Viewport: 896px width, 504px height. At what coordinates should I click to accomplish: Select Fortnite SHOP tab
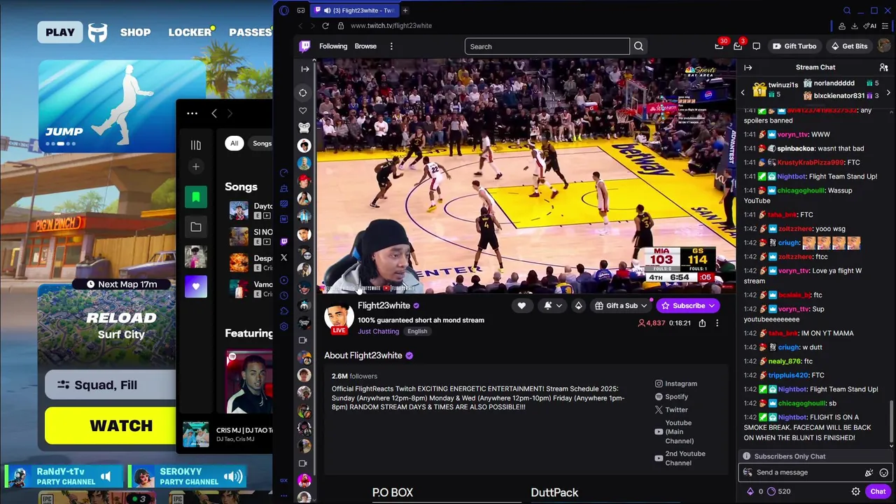pos(135,32)
